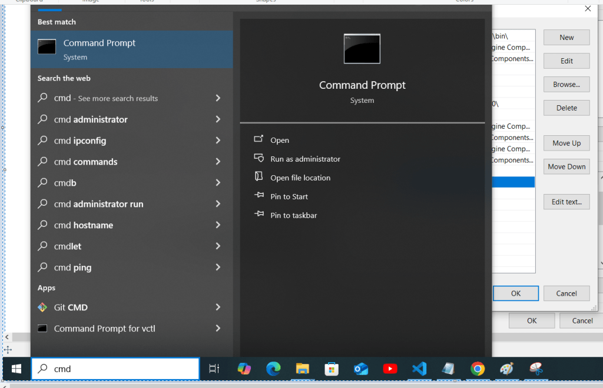Click the Move Down button

[566, 166]
